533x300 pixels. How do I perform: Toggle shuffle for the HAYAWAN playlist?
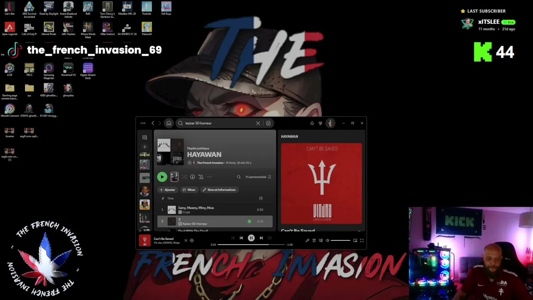(x=184, y=177)
